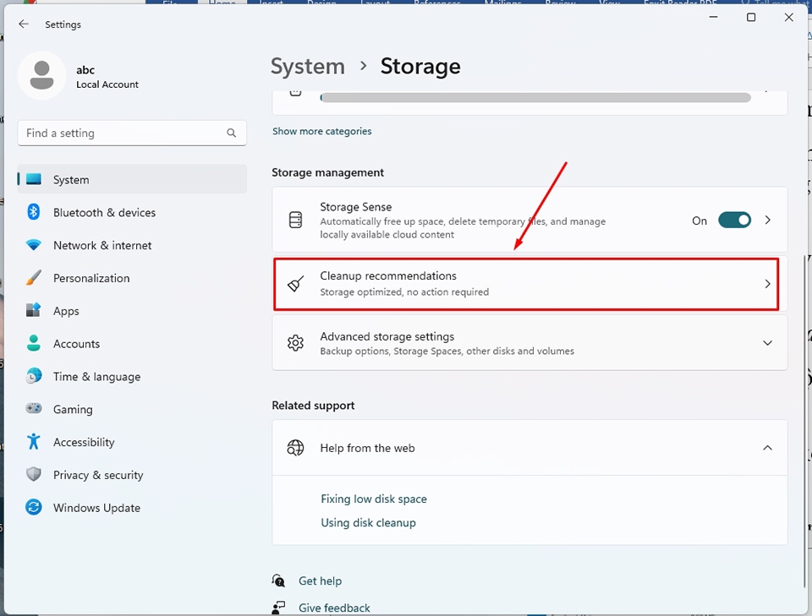Collapse Help from the web section chevron
Viewport: 812px width, 616px height.
point(767,448)
